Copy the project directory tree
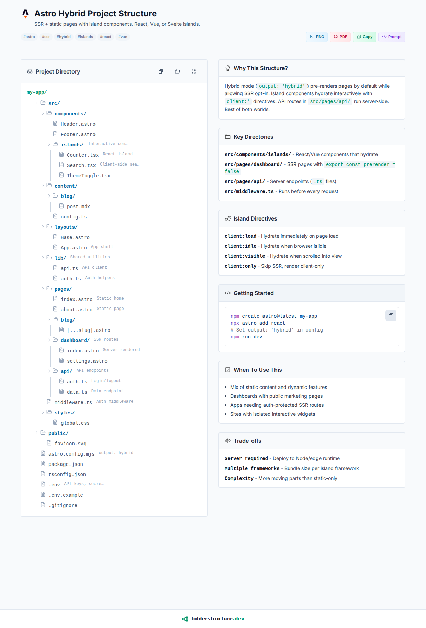This screenshot has height=628, width=426. tap(161, 71)
